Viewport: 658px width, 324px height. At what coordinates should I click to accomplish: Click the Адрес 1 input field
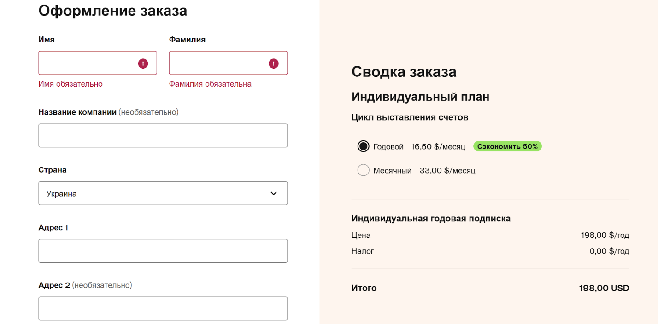pos(163,251)
